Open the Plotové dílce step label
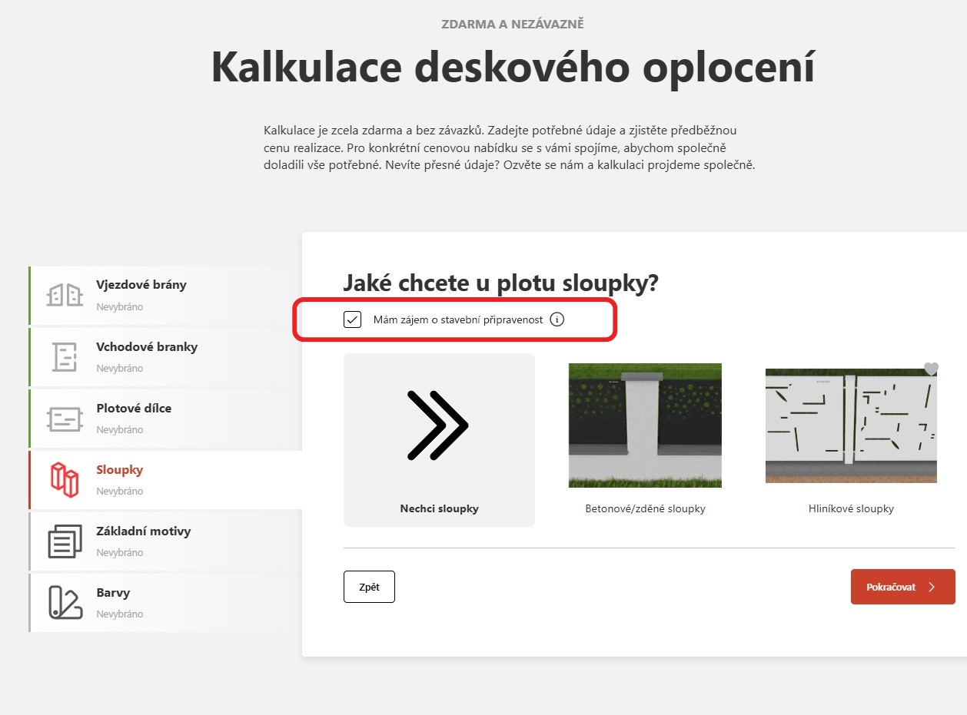Image resolution: width=967 pixels, height=715 pixels. click(x=134, y=409)
